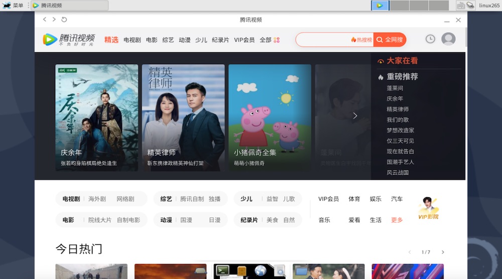Image resolution: width=502 pixels, height=279 pixels.
Task: Open the Tencent Video logo home
Action: (69, 40)
